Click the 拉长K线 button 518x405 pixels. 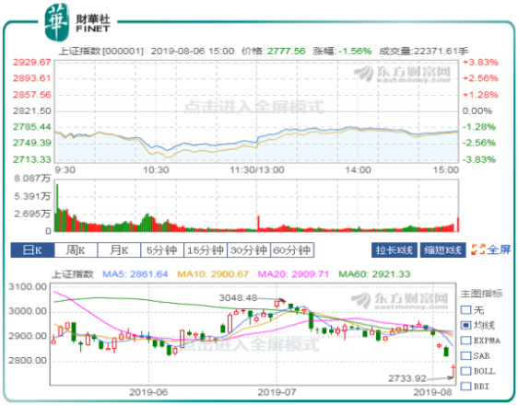click(x=394, y=250)
